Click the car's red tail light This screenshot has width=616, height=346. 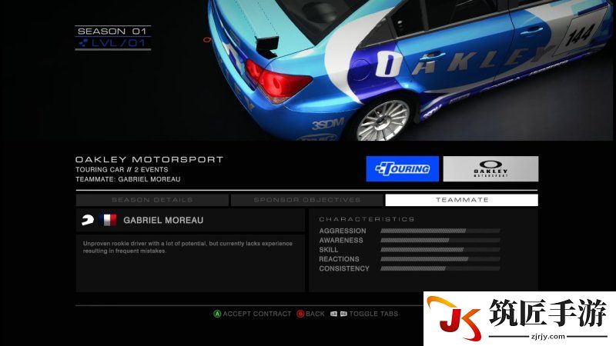tap(277, 81)
